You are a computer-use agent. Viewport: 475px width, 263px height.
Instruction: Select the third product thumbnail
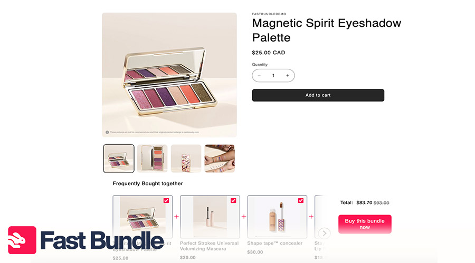click(186, 158)
